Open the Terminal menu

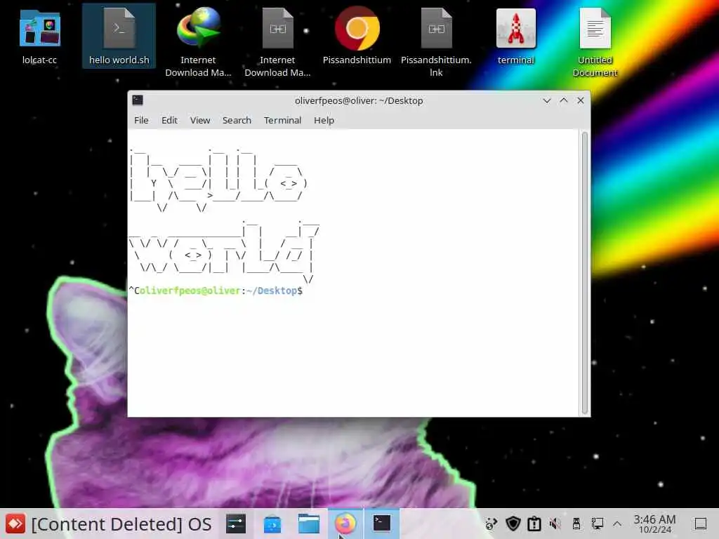coord(282,120)
